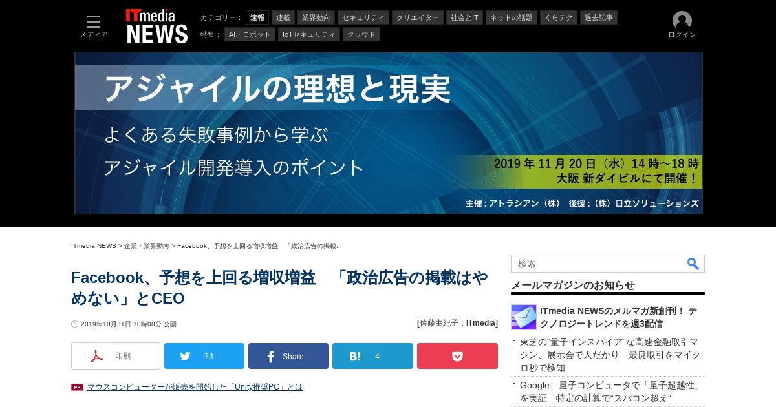Go to the ITmedia NEWS logo homepage

157,26
